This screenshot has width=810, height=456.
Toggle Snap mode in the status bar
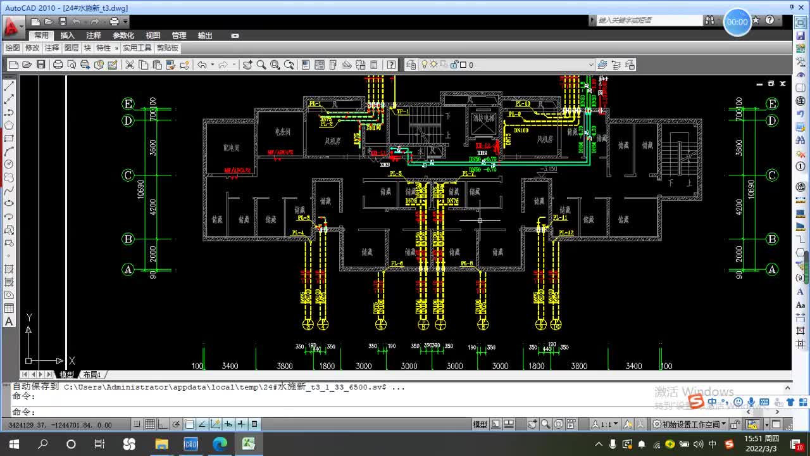tap(137, 424)
